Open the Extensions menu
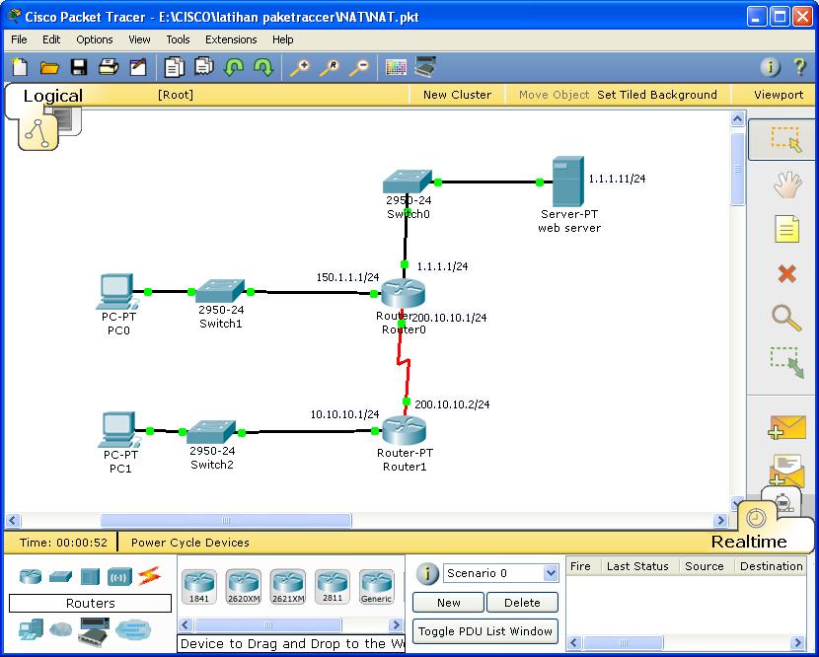This screenshot has width=819, height=657. 230,39
